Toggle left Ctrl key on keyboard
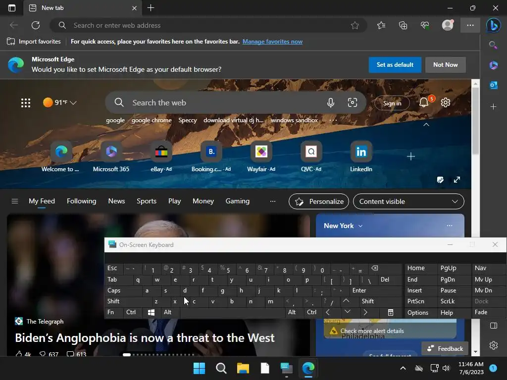The height and width of the screenshot is (380, 507). coord(133,312)
